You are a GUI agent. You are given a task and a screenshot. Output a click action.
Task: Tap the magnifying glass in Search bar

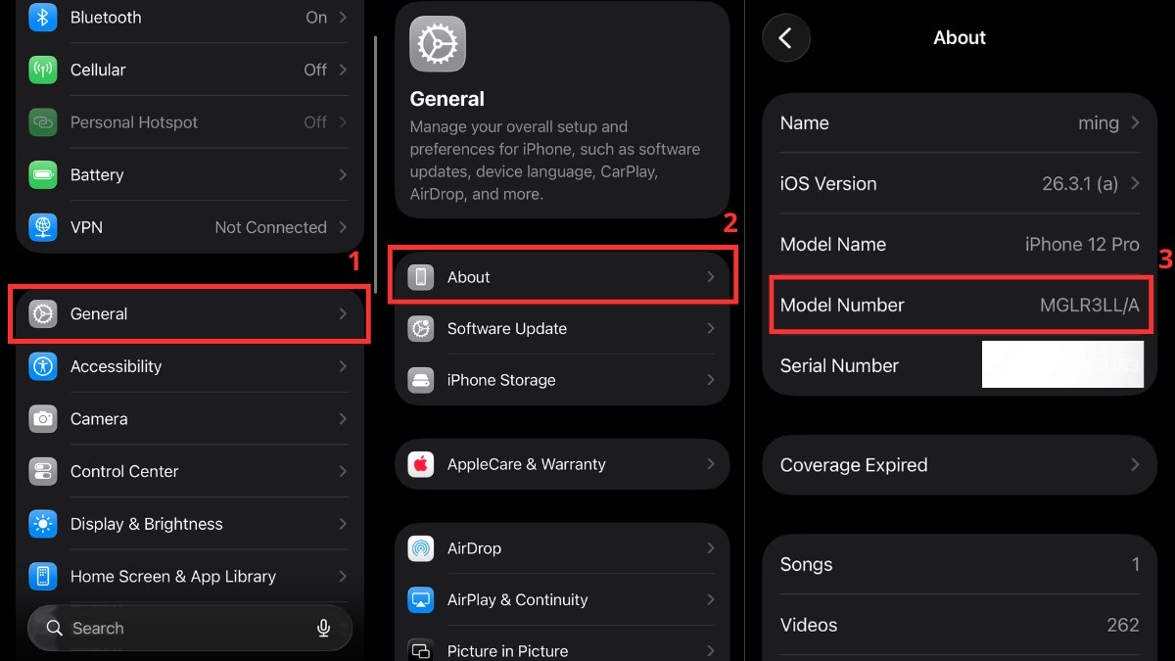(x=55, y=629)
